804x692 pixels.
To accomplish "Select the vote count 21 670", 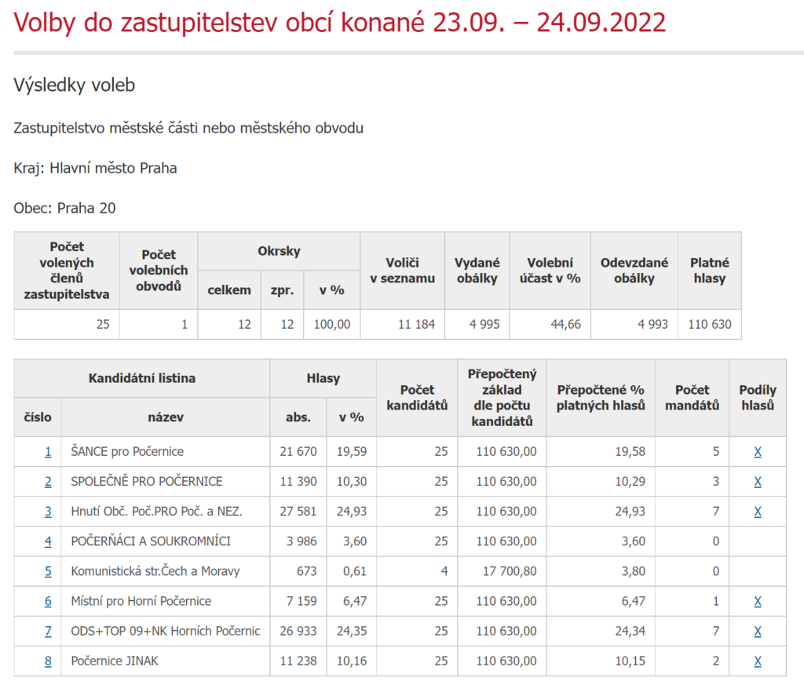I will (298, 452).
